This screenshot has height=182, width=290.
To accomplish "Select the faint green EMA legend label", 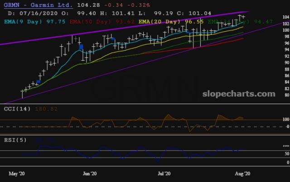I will coord(240,22).
